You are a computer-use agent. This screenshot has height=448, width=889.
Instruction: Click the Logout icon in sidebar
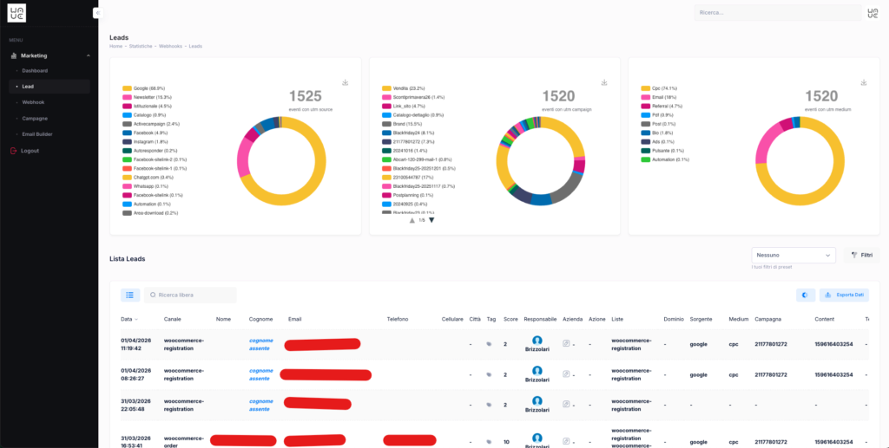[x=14, y=151]
